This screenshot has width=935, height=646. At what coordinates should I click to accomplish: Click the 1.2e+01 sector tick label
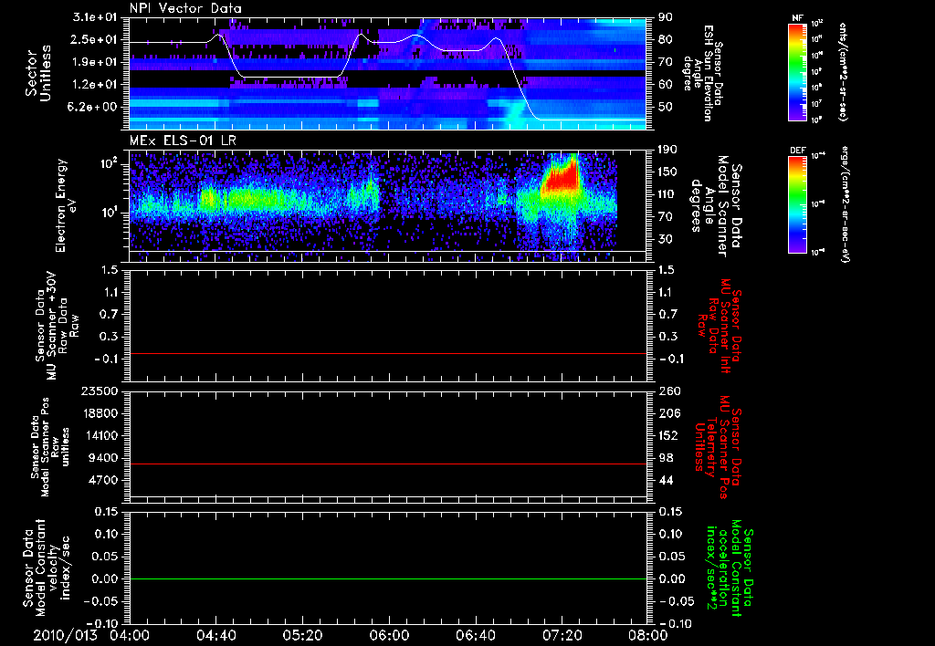click(x=95, y=85)
